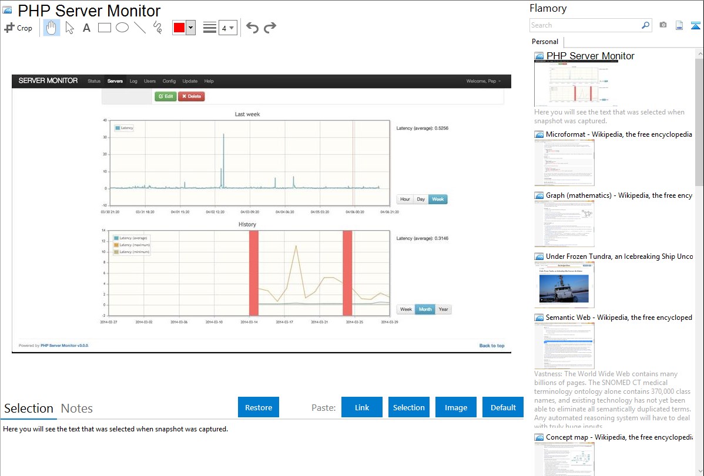
Task: Open the Microformat Wikipedia snapshot thumbnail
Action: [x=564, y=163]
